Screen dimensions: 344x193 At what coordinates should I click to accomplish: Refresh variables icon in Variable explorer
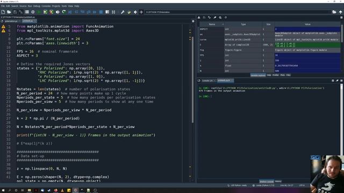coord(226,18)
